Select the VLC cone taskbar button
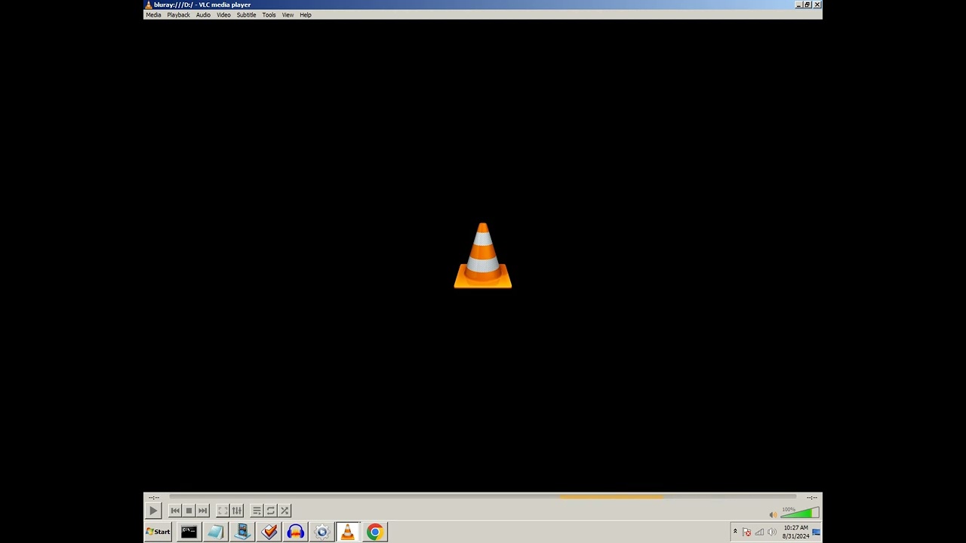Screen dimensions: 966x543 click(x=348, y=532)
